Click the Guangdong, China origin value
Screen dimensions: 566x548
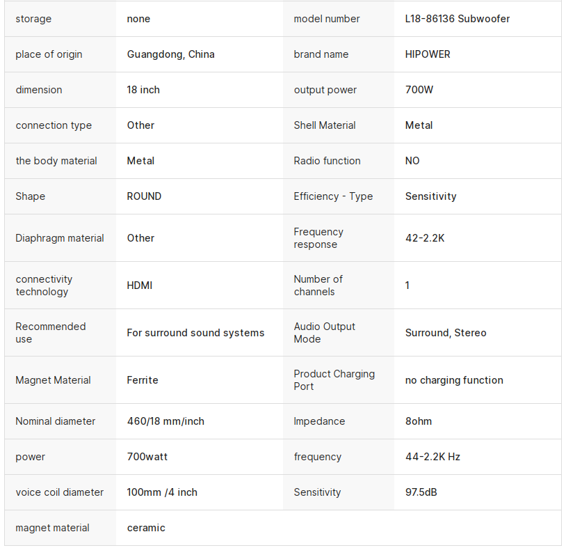click(170, 54)
